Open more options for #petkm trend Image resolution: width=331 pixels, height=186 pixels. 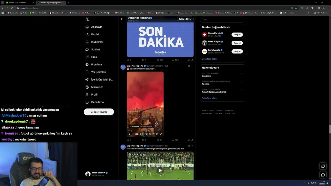242,82
